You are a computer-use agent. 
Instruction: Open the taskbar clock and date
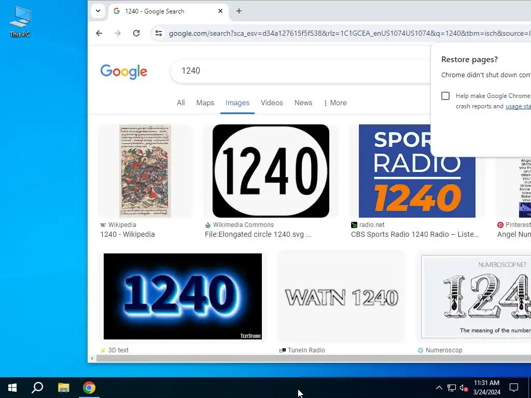click(486, 388)
